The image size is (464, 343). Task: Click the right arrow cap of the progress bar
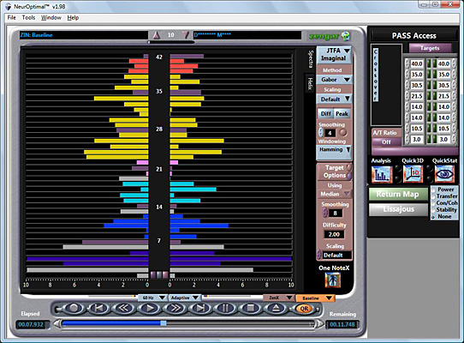(319, 324)
